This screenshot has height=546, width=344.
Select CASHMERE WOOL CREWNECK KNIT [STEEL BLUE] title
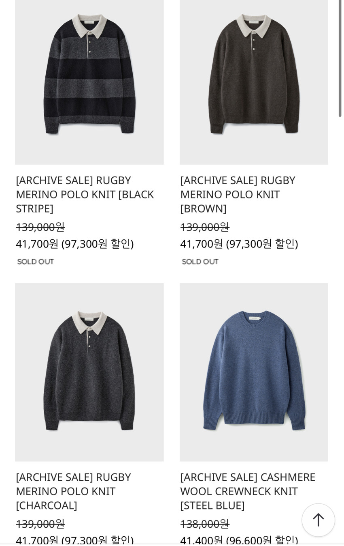(x=248, y=491)
